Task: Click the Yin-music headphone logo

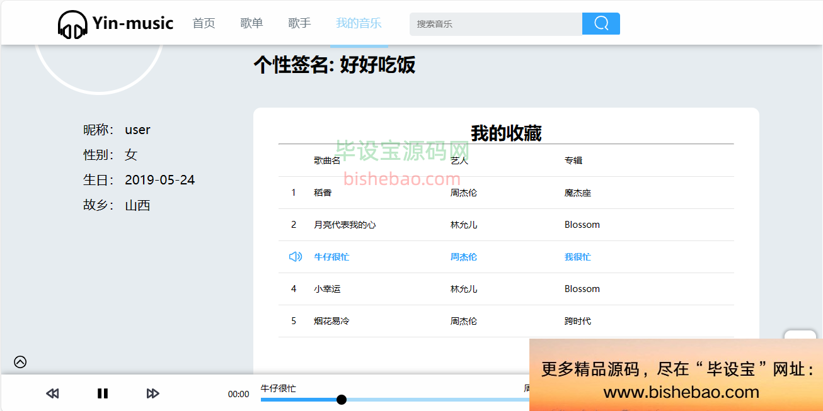Action: (72, 24)
